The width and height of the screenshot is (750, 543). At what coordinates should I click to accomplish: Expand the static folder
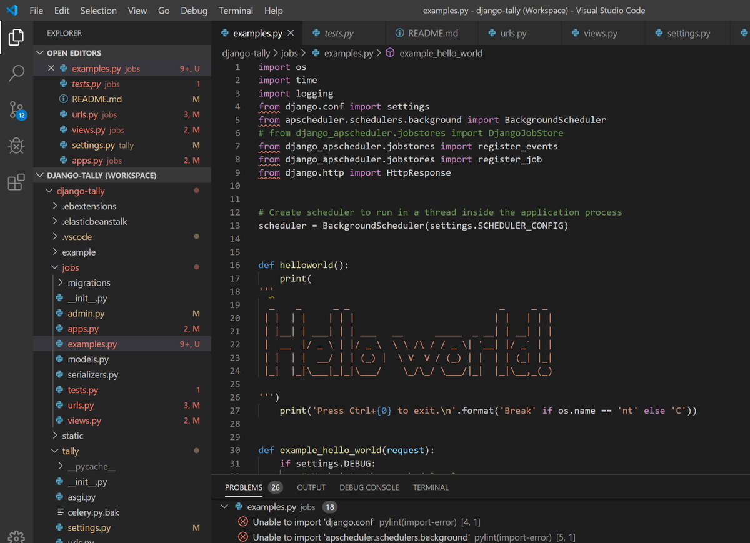(56, 436)
